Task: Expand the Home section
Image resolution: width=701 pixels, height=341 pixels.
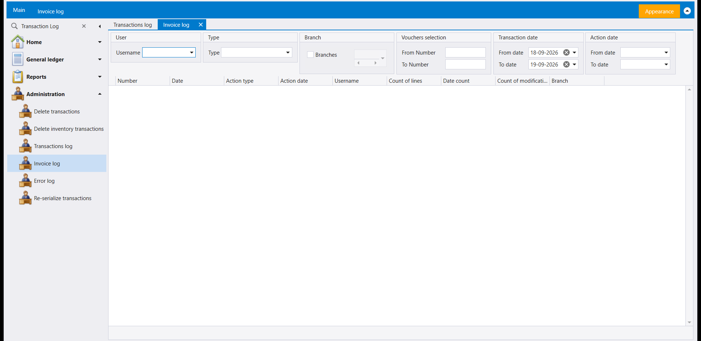Action: 100,42
